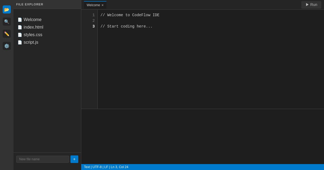Click the file icon next to script.js
This screenshot has width=324, height=170.
[20, 42]
